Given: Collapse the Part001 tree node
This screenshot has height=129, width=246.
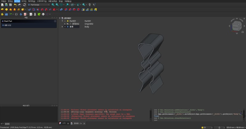Looking at the screenshot, I should click(62, 21).
